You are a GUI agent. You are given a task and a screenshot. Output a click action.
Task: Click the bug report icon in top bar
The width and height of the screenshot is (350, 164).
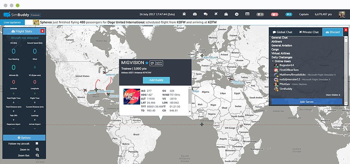click(x=184, y=15)
